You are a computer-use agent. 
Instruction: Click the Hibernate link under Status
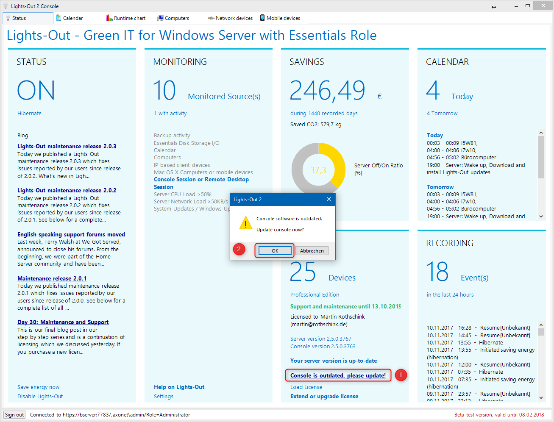point(30,113)
